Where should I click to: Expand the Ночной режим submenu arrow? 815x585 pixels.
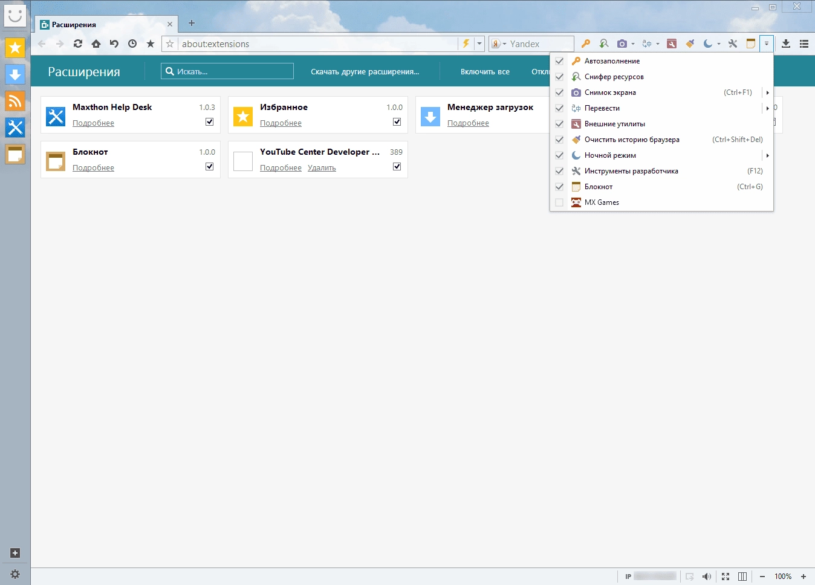click(x=767, y=155)
